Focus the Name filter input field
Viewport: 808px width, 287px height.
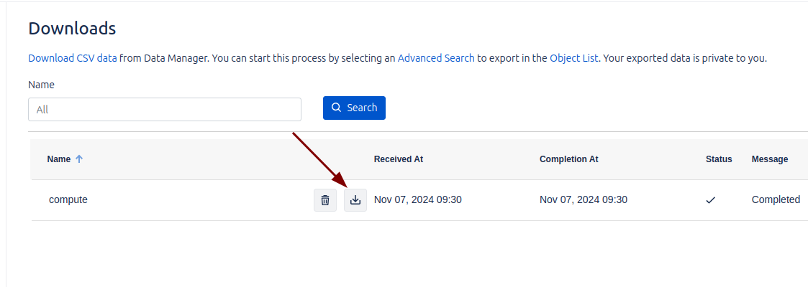point(165,110)
